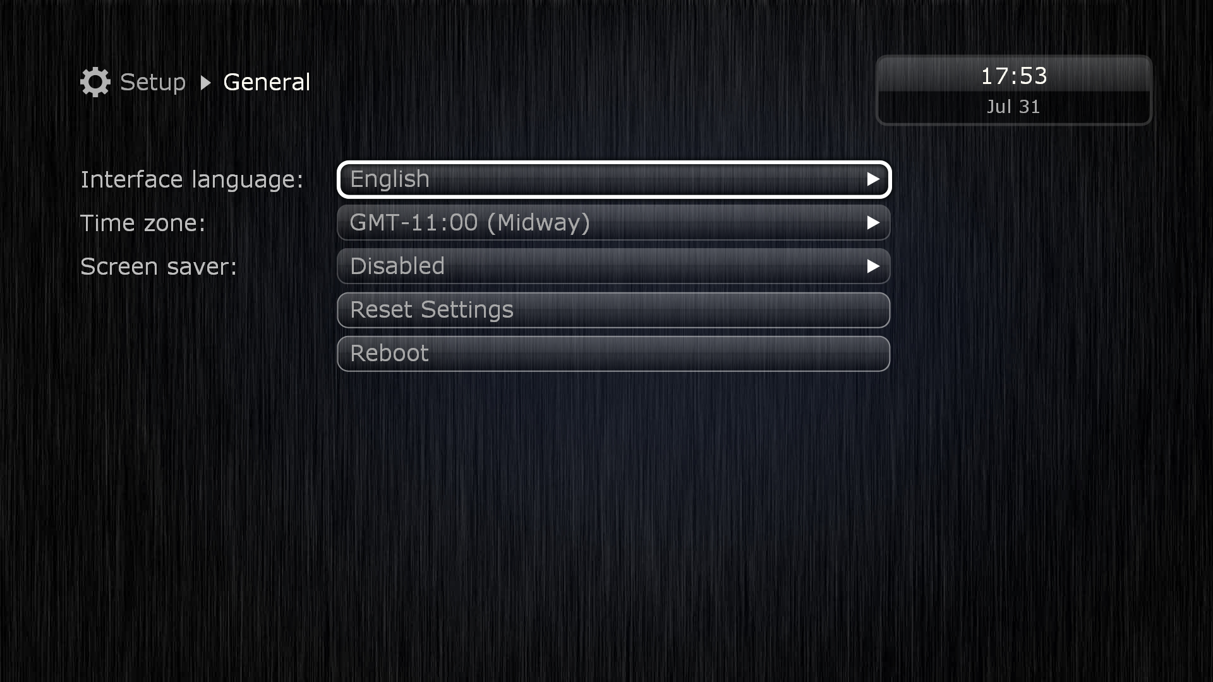Select the Disabled text in the screen saver field

(397, 266)
